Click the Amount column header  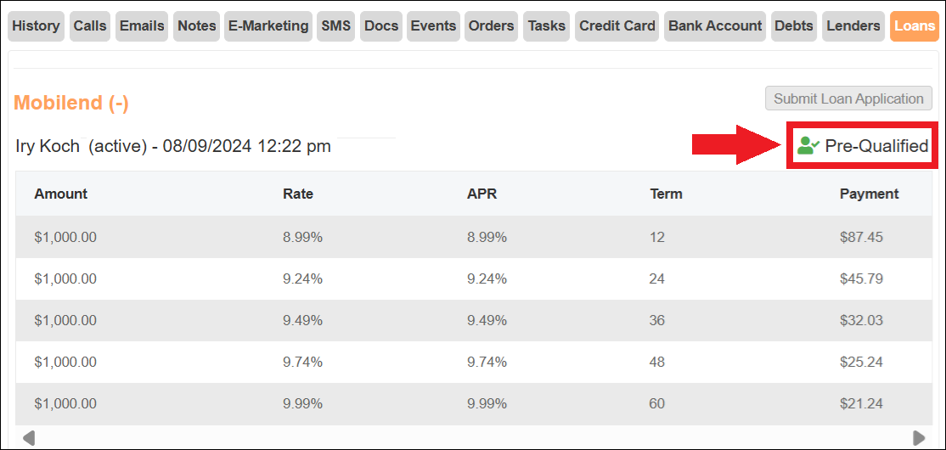point(61,194)
